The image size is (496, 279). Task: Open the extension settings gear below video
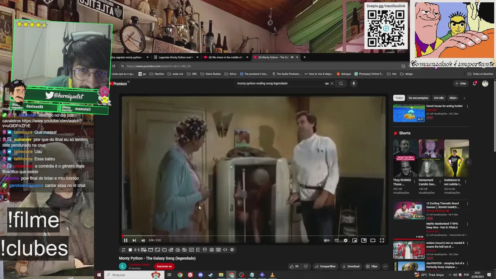[x=232, y=250]
